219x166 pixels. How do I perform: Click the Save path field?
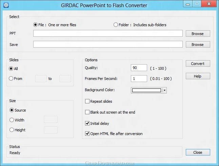(108, 44)
